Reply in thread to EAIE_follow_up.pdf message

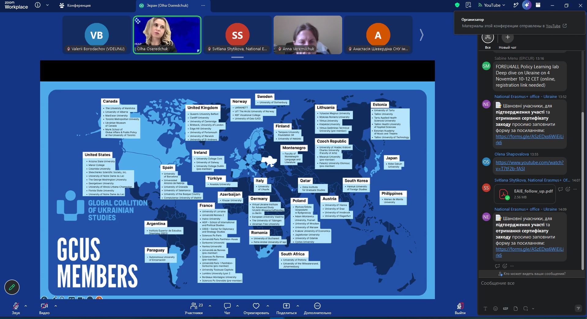click(560, 189)
